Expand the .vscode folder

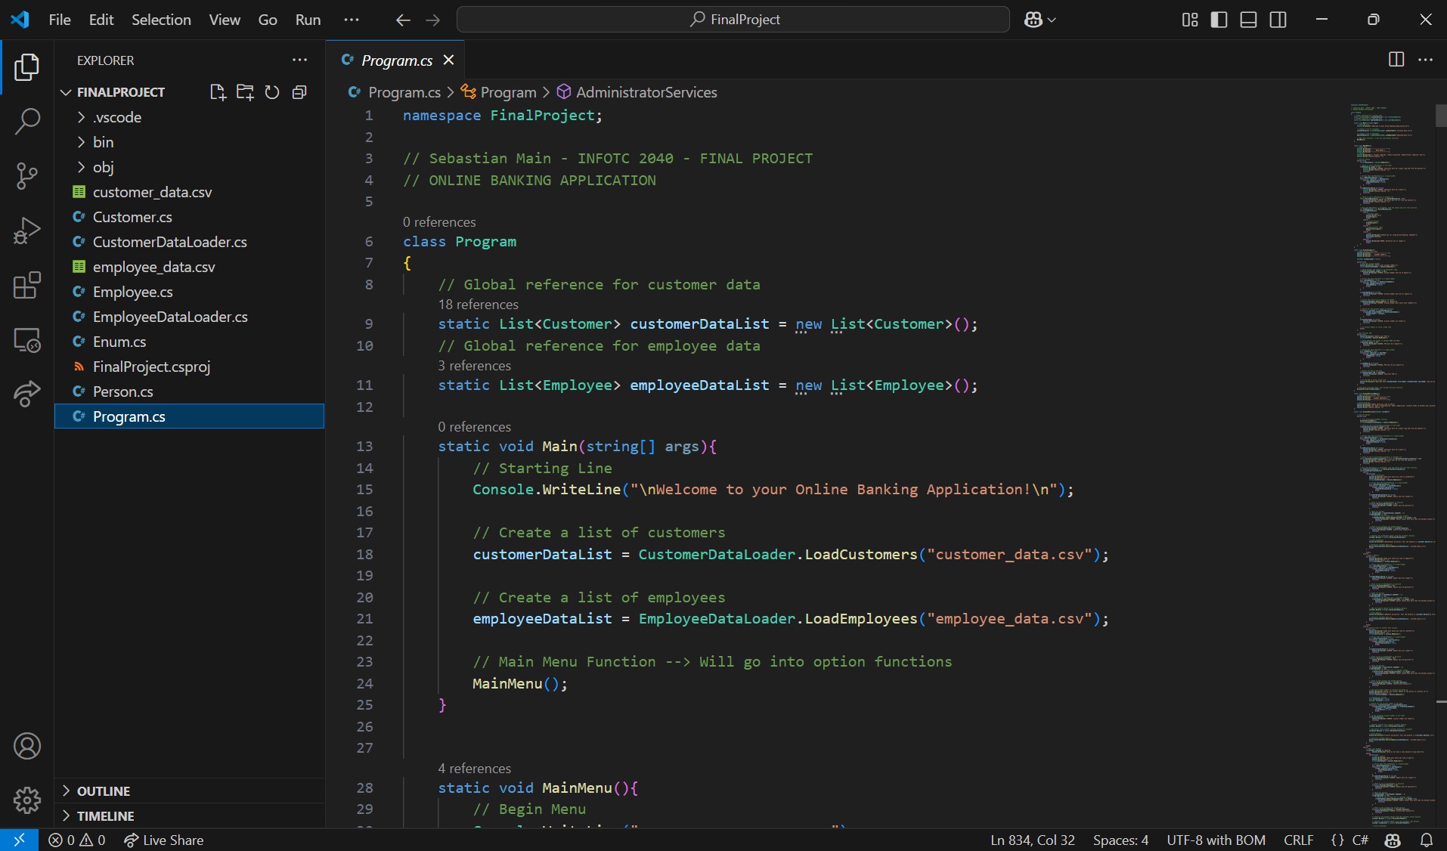[189, 117]
